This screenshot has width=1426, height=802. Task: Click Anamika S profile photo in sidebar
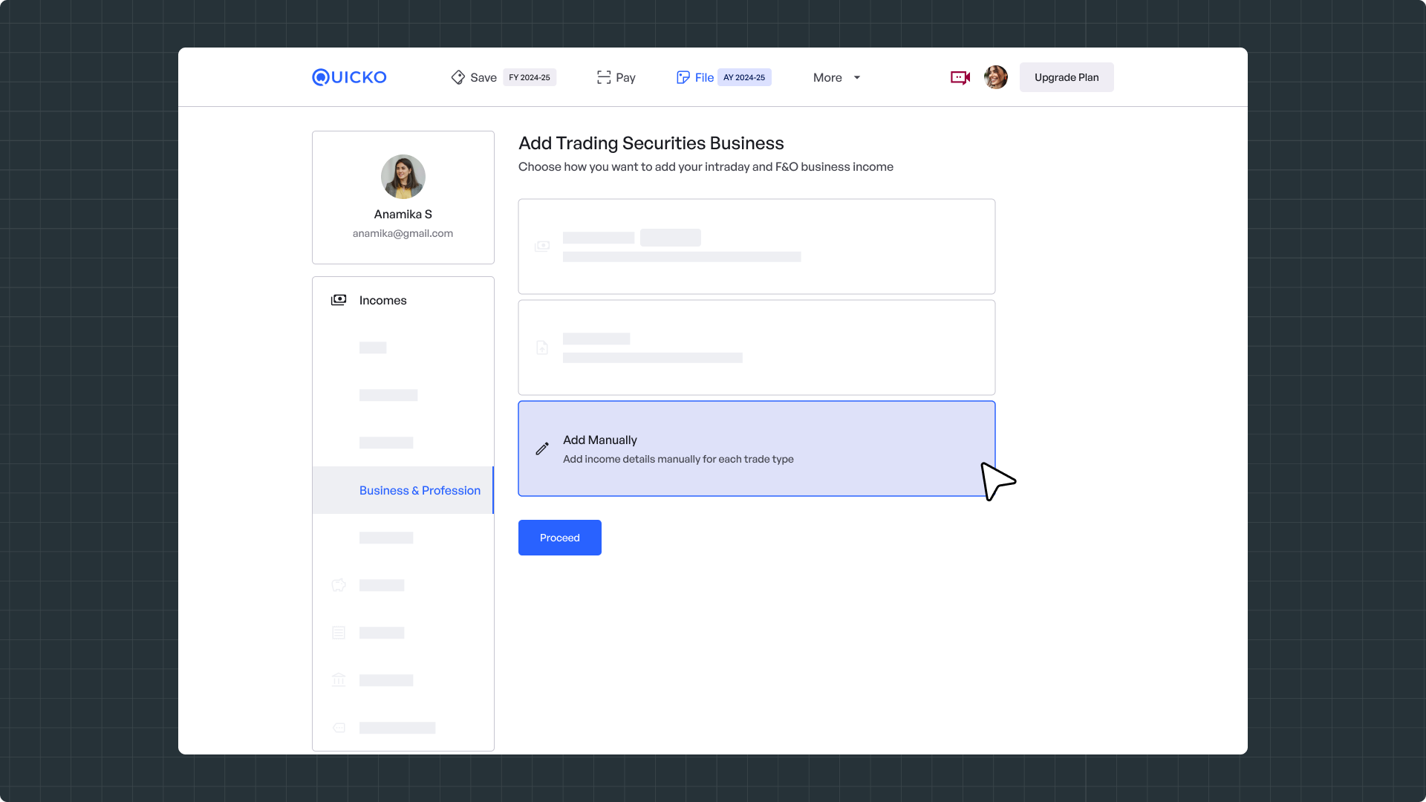403,177
